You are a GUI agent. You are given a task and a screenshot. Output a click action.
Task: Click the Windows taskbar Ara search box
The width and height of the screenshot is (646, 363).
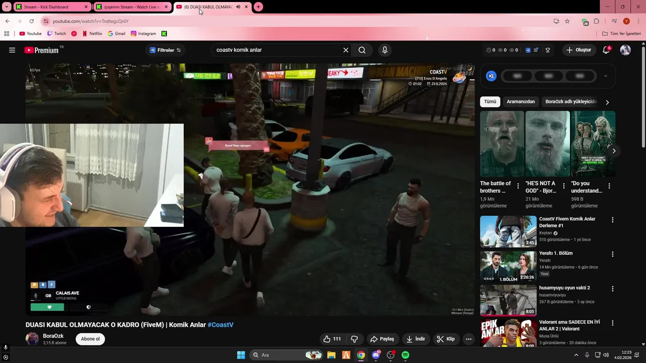pyautogui.click(x=285, y=355)
